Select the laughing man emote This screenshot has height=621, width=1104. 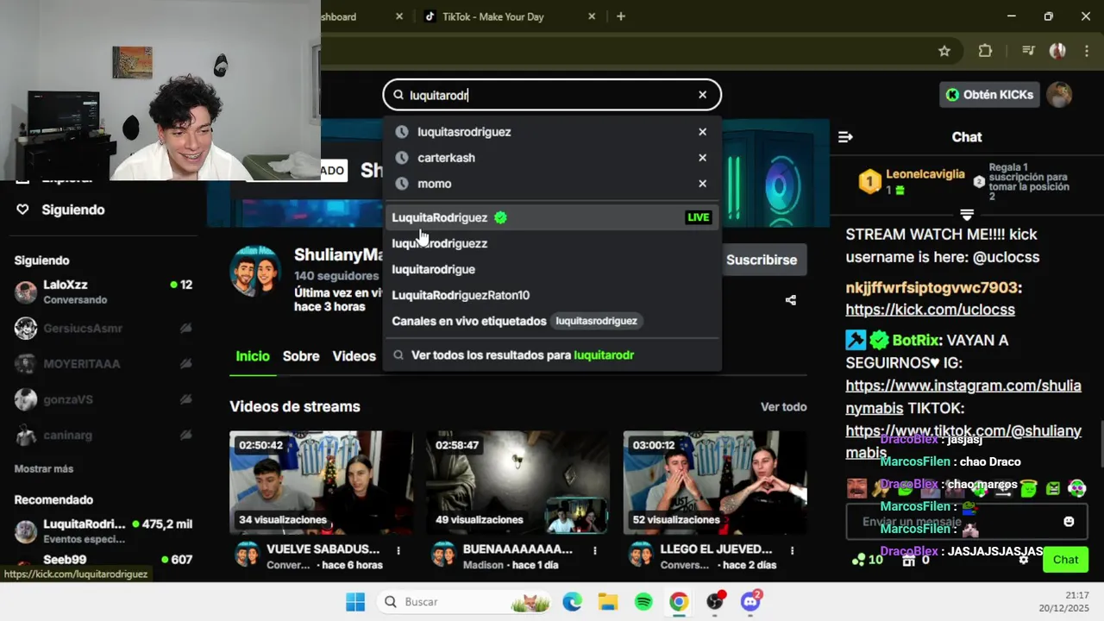click(x=856, y=488)
